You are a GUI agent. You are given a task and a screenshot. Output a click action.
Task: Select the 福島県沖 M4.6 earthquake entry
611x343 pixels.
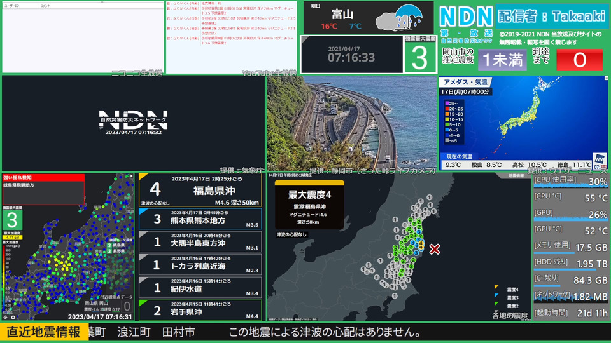click(200, 190)
